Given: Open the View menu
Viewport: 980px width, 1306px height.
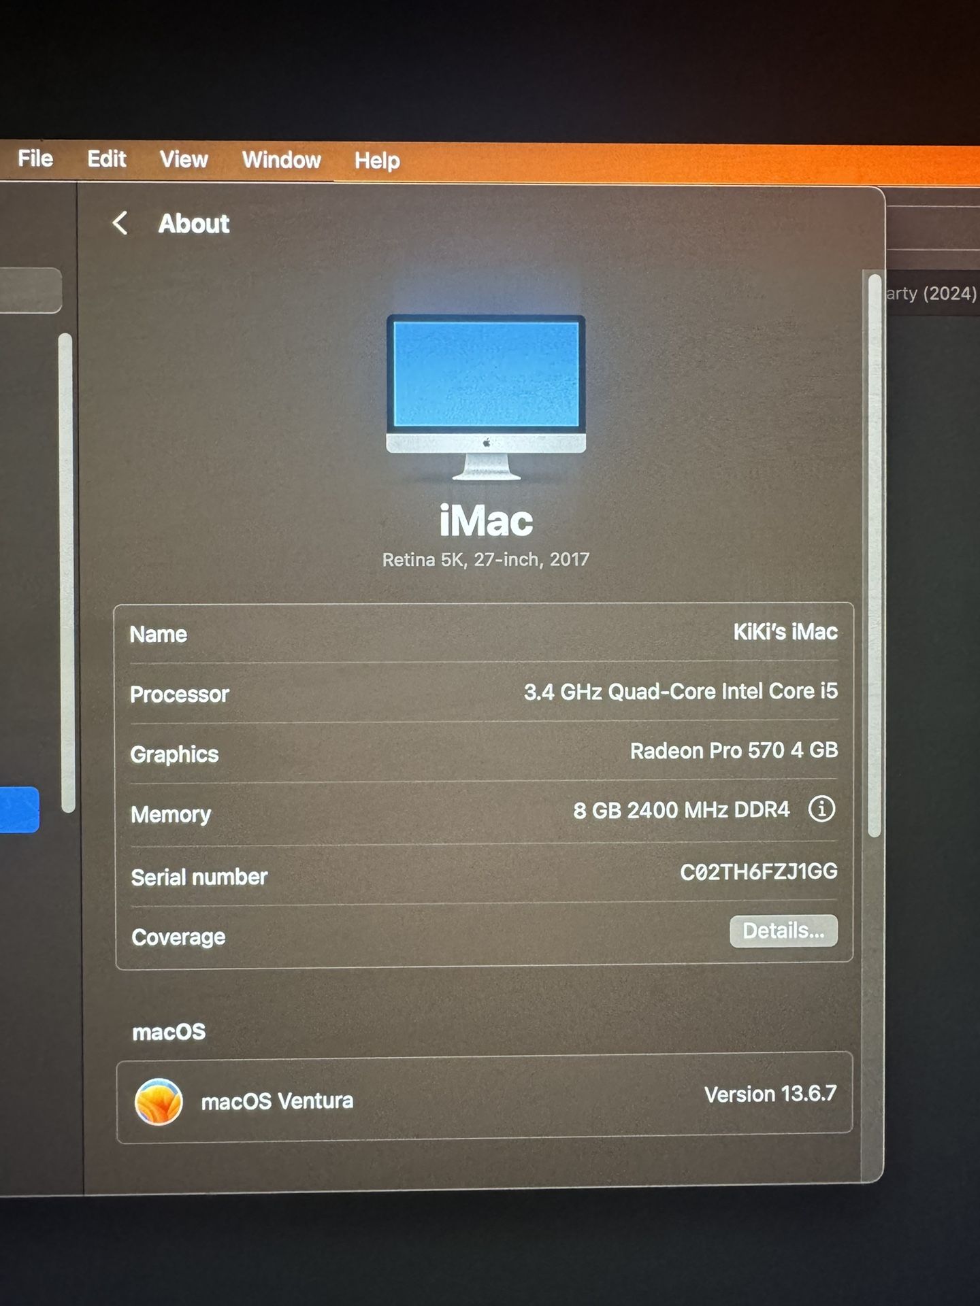Looking at the screenshot, I should pyautogui.click(x=184, y=160).
